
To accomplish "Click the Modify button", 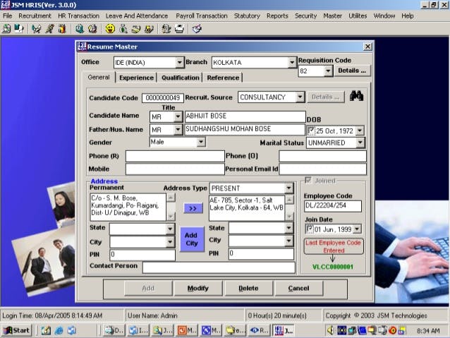I will coord(197,288).
